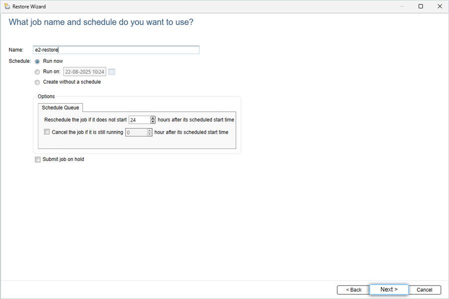The image size is (449, 299).
Task: Open the calendar date picker icon
Action: tap(112, 72)
